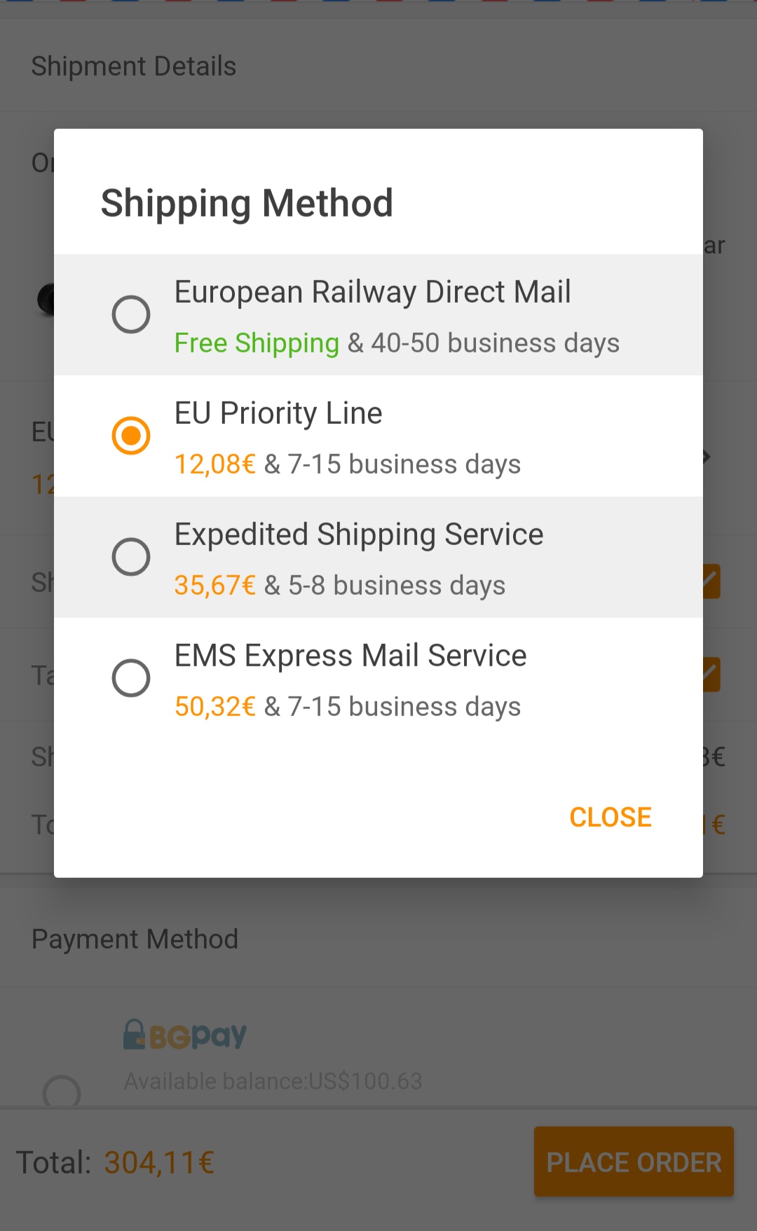Select Expedited Shipping Service radio button
Screen dimensions: 757x1231
click(131, 556)
